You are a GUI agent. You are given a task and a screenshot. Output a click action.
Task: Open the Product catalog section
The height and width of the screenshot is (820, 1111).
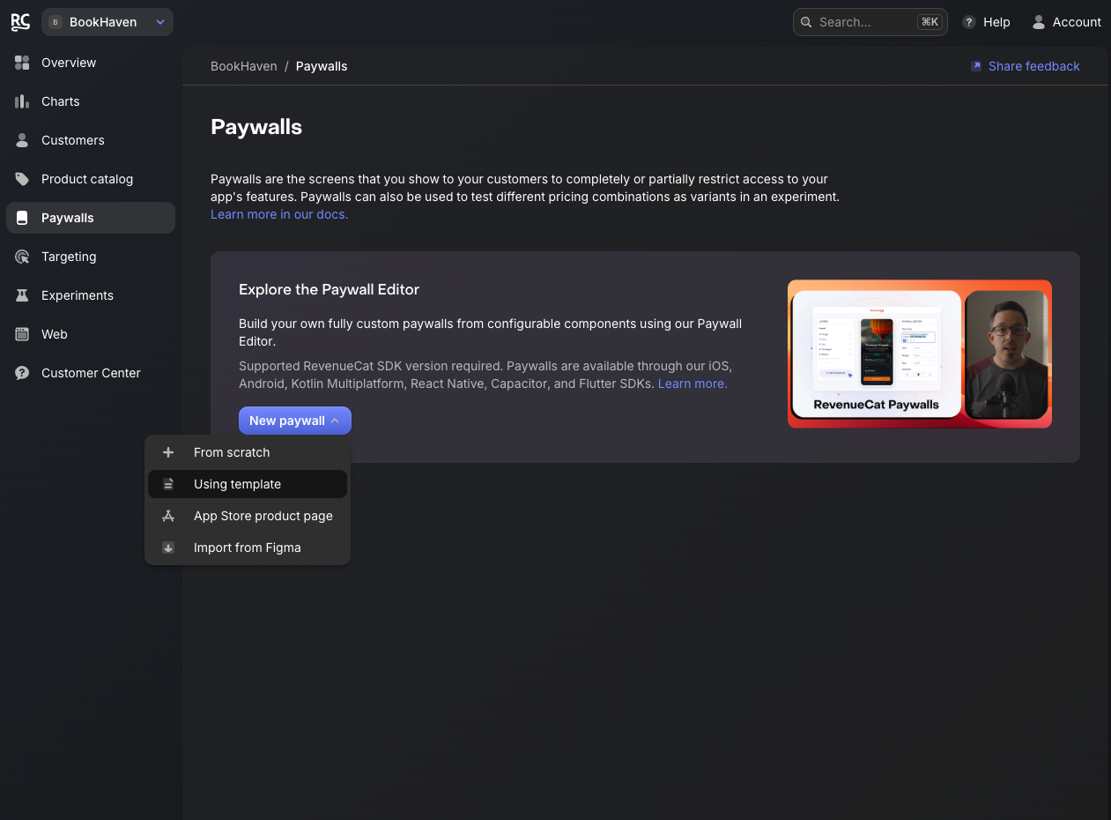click(86, 179)
